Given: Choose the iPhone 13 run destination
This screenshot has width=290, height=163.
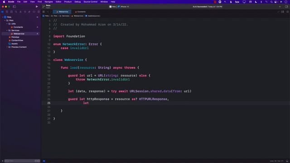Looking at the screenshot, I should (124, 6).
